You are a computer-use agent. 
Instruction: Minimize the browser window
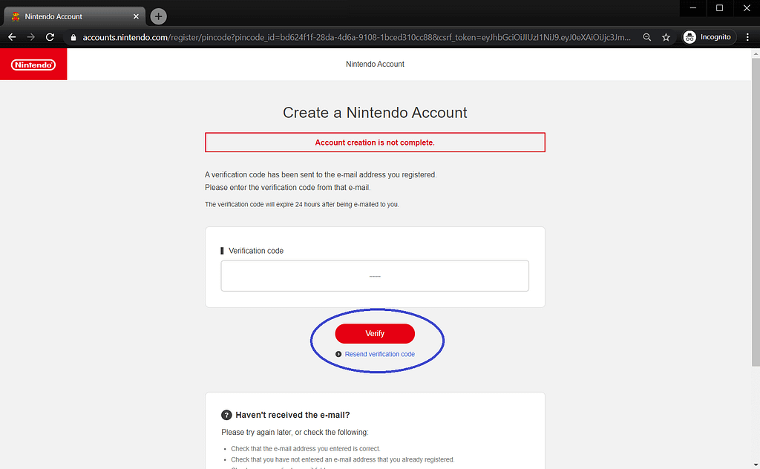pos(693,7)
